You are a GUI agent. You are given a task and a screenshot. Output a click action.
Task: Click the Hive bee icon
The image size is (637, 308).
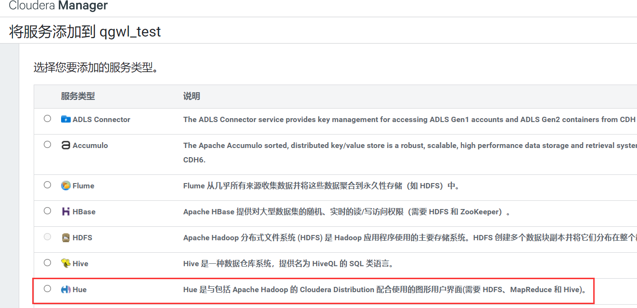65,263
